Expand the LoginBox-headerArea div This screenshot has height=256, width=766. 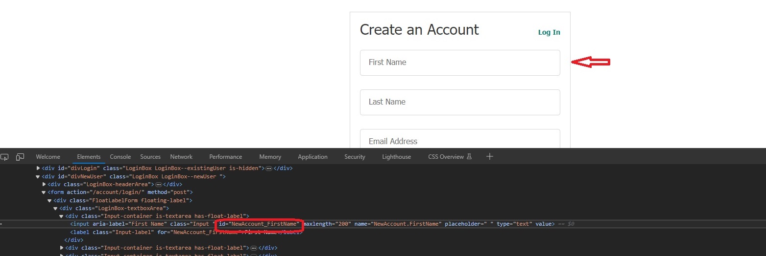44,185
